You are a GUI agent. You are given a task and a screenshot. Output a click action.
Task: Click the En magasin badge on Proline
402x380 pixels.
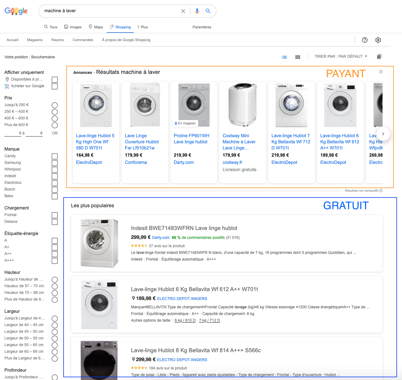click(185, 123)
